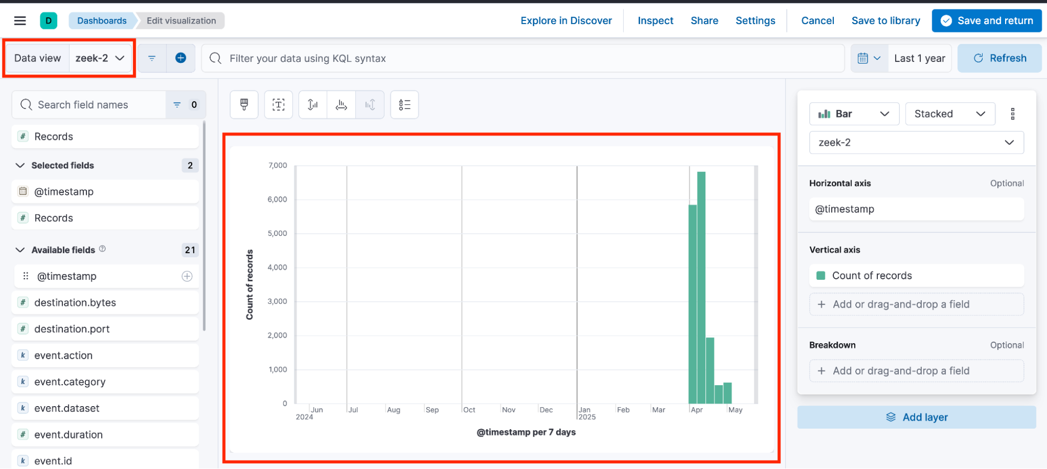The height and width of the screenshot is (469, 1047).
Task: Refresh the visualization data
Action: [x=999, y=58]
